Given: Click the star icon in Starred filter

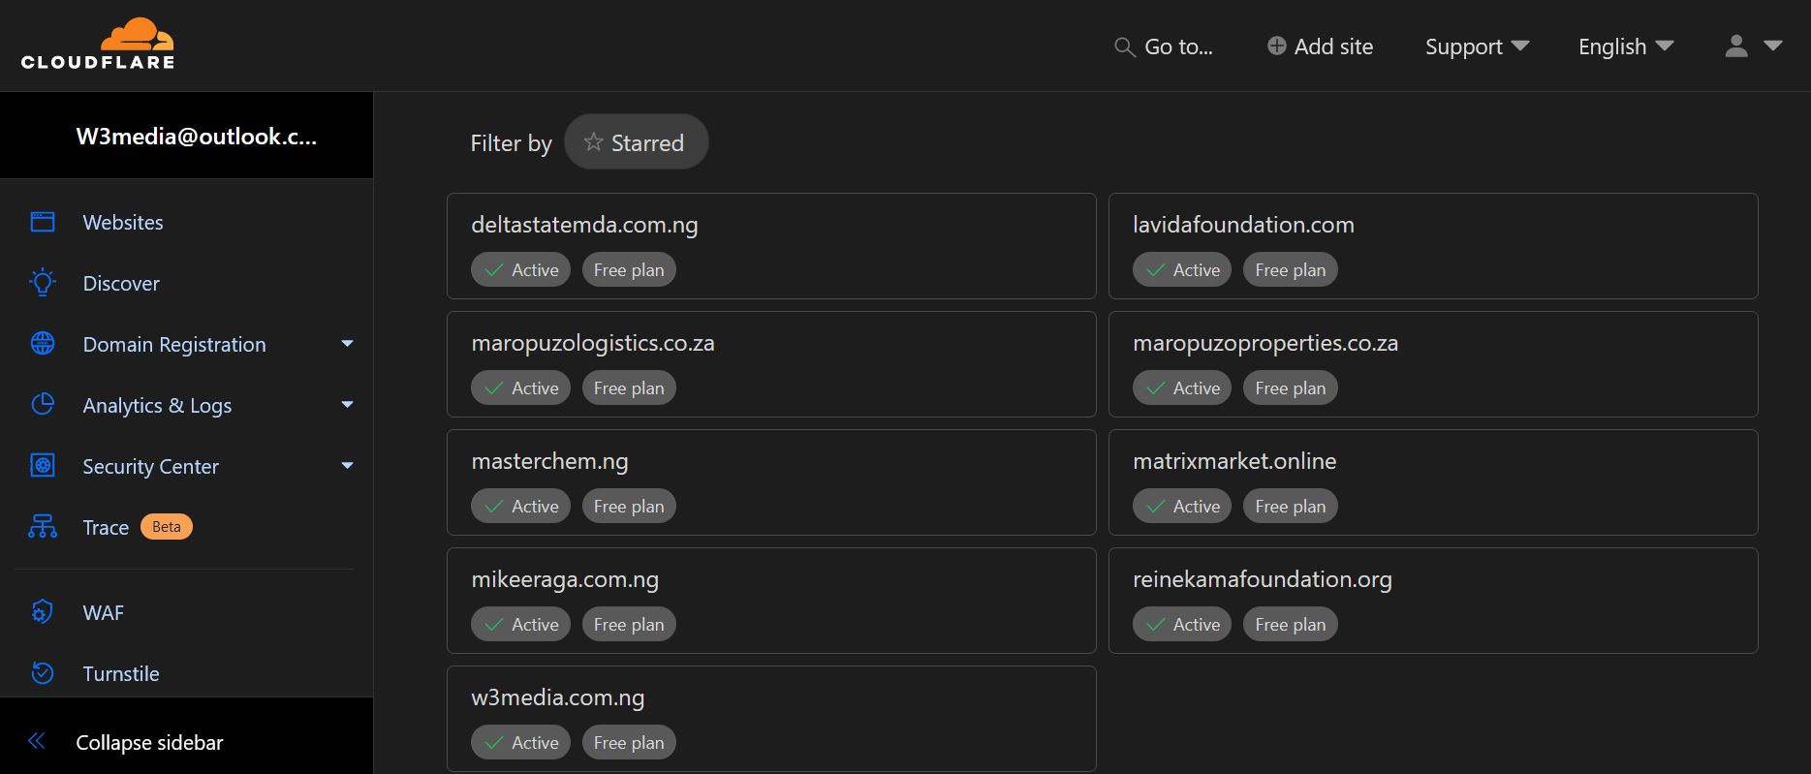Looking at the screenshot, I should click(x=593, y=142).
